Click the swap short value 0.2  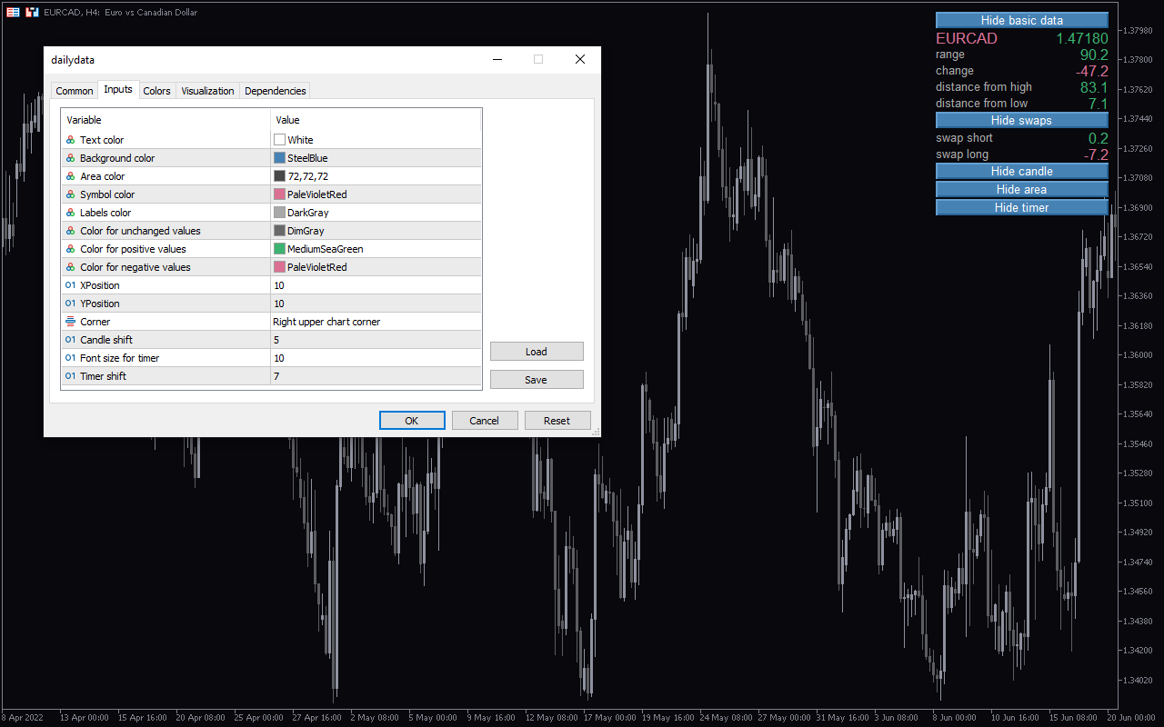[x=1099, y=138]
